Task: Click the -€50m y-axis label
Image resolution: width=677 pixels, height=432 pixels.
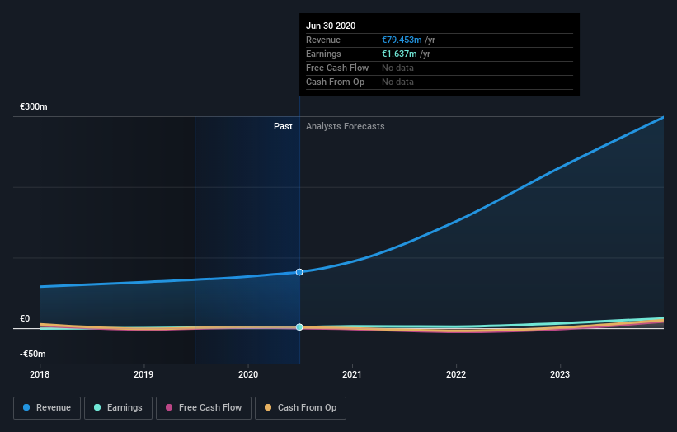Action: (33, 354)
